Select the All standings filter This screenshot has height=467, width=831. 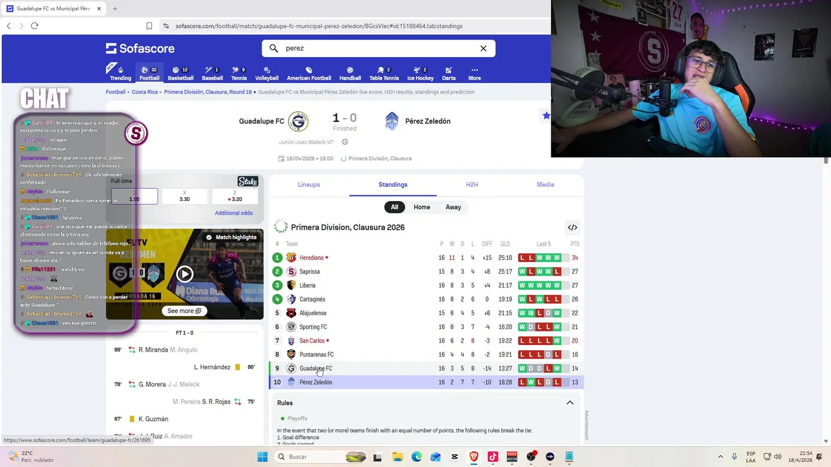pyautogui.click(x=394, y=207)
